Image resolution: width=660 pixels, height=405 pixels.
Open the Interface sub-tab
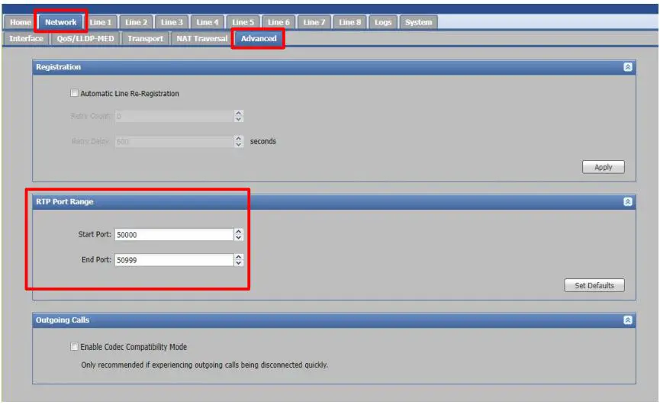pos(26,39)
